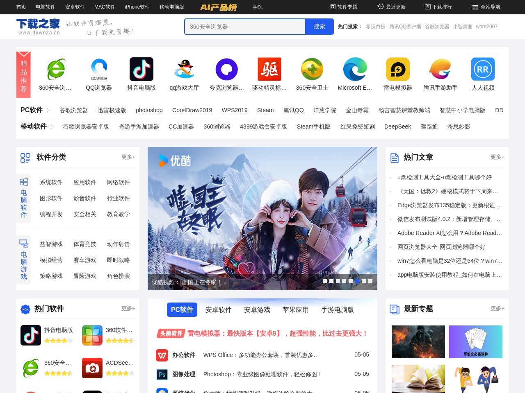Open article Edge浏览器发布135稳定版
Image resolution: width=525 pixels, height=393 pixels.
(449, 205)
